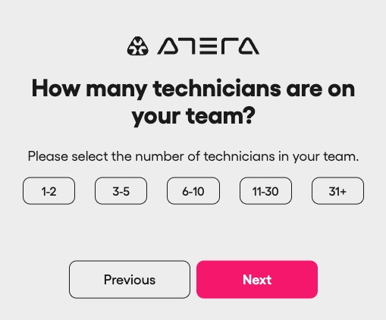
Task: Click the 'Please select the number' instruction text
Action: click(193, 156)
